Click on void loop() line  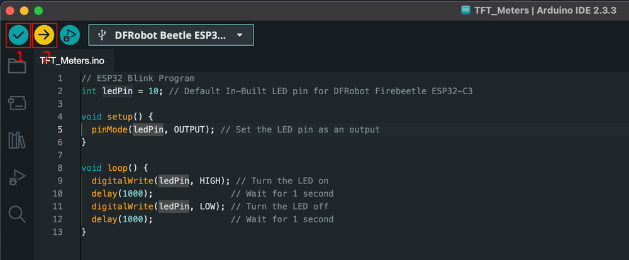(x=114, y=168)
